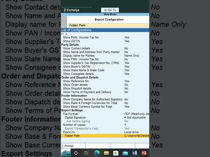210x157 pixels.
Task: Click the Export Configuration title
Action: 109,20
